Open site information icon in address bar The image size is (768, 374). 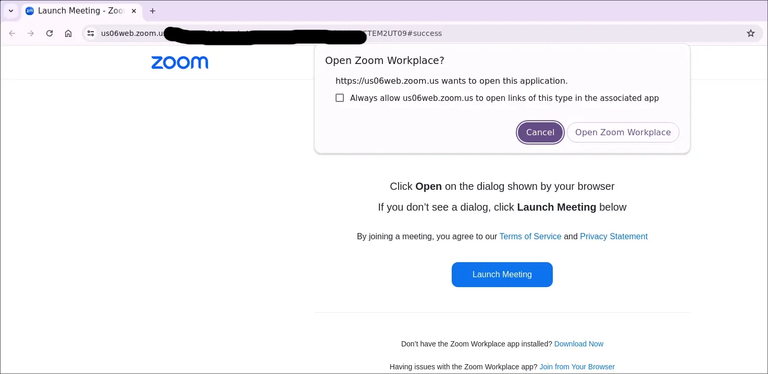click(x=91, y=33)
